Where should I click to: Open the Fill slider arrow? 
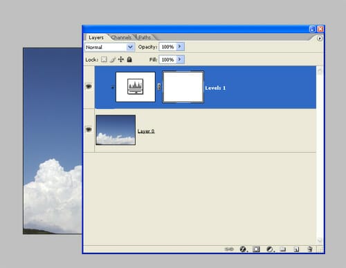point(180,59)
